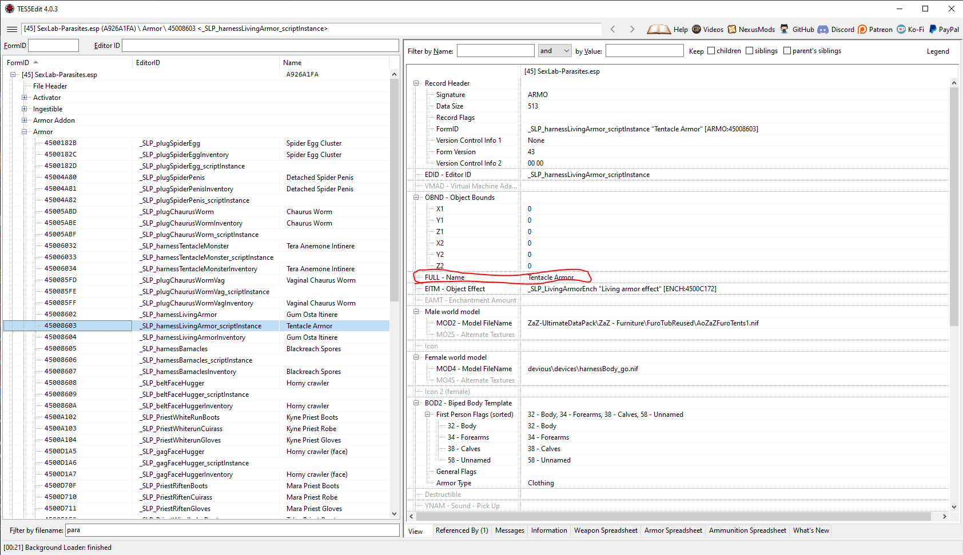This screenshot has width=963, height=555.
Task: Collapse the Record Header section
Action: (416, 83)
